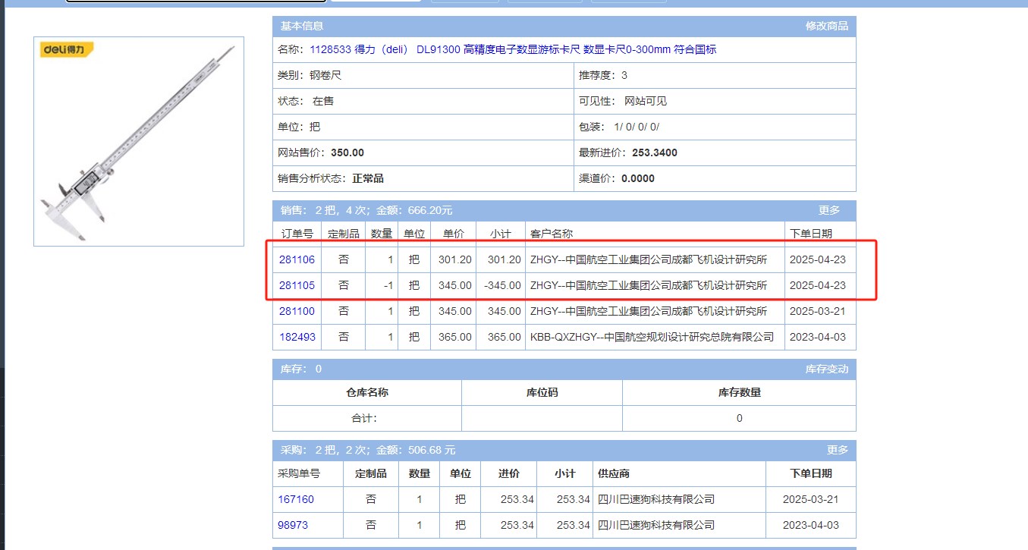Click supplier 四川巴速狗科技有限公司 in purchase 98973 row

(656, 525)
